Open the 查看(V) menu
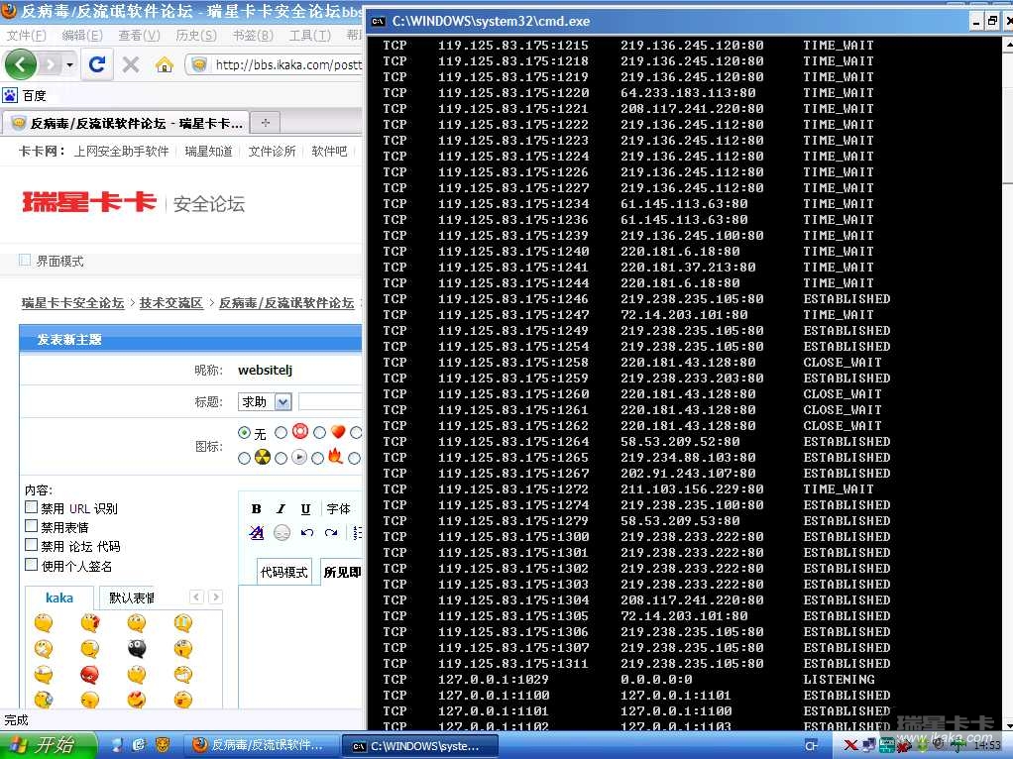 [139, 35]
